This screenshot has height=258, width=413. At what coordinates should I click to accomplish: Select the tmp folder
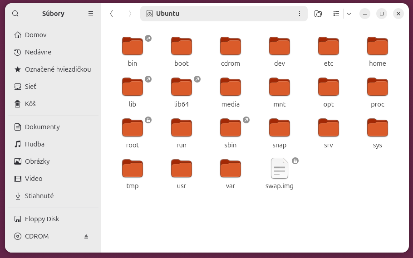click(133, 169)
